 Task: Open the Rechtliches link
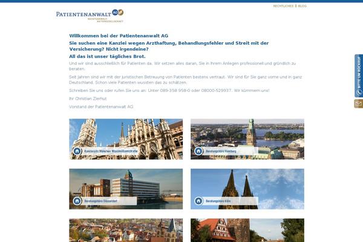point(283,6)
